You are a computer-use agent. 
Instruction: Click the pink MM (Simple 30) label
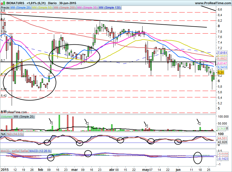point(88,8)
